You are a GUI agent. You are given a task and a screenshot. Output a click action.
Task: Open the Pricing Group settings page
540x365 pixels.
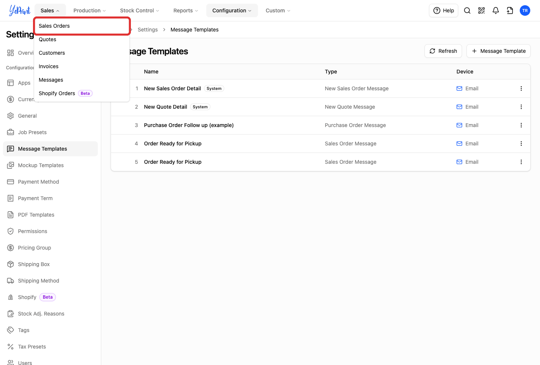(x=50, y=248)
